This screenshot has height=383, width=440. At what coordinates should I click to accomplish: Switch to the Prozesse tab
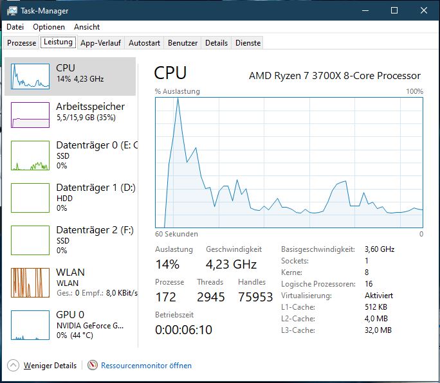tap(22, 43)
